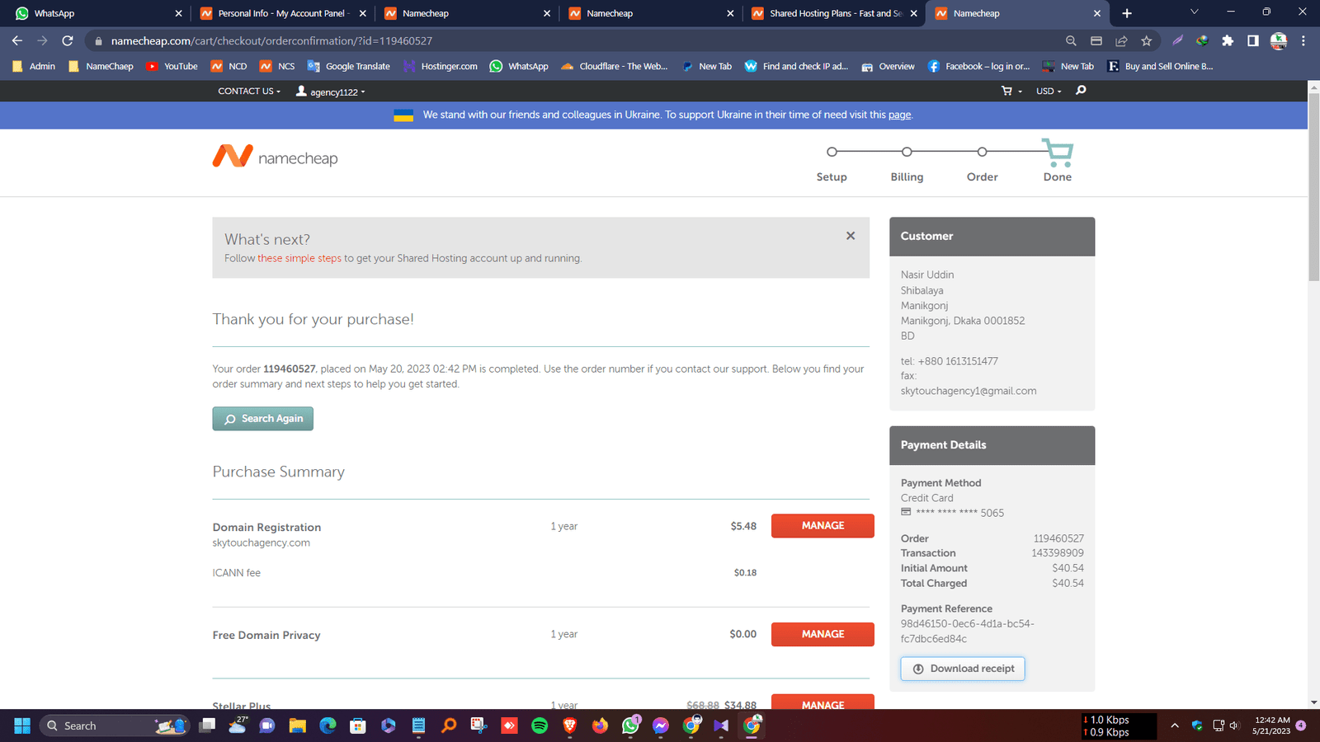Open the Facebook log in bookmark
The width and height of the screenshot is (1320, 742).
[x=978, y=66]
